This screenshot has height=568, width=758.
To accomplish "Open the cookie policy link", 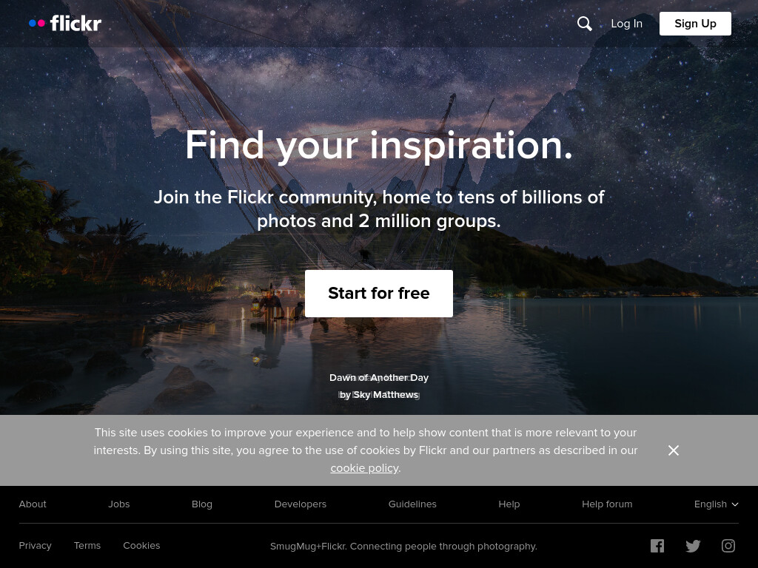I will [x=364, y=468].
